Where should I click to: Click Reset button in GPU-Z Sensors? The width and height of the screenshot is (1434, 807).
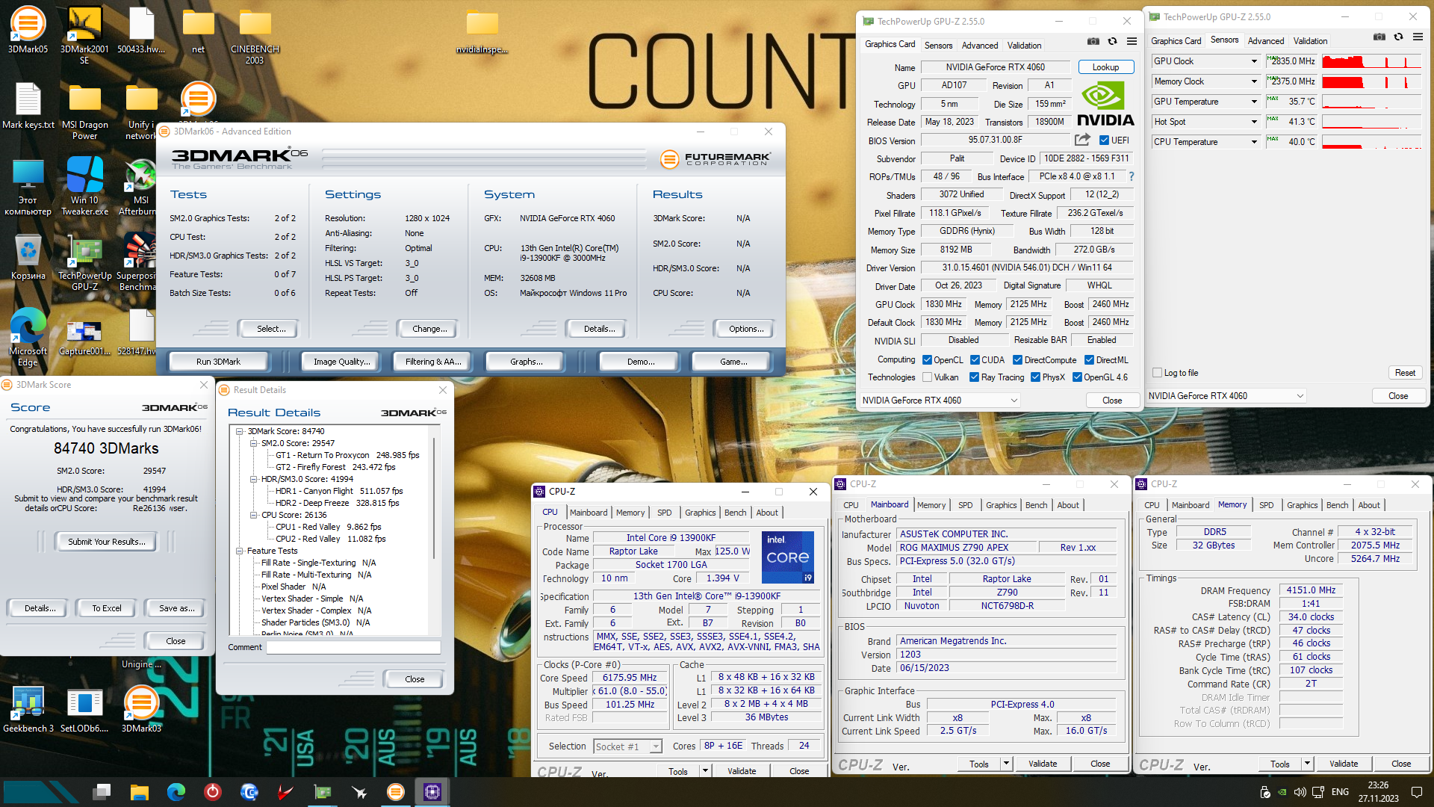(1404, 373)
